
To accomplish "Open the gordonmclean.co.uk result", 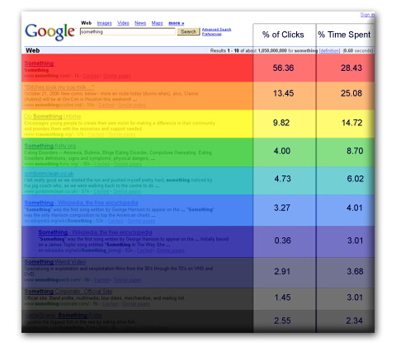I will (x=49, y=174).
